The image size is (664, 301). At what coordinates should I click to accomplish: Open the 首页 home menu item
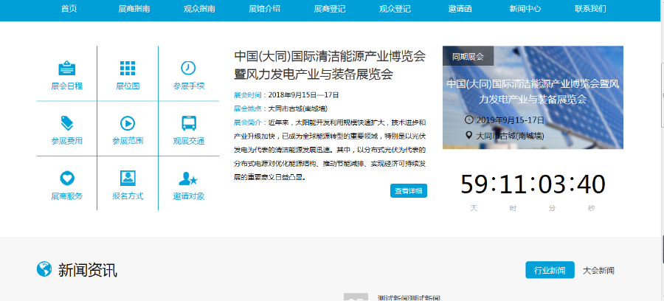[69, 9]
